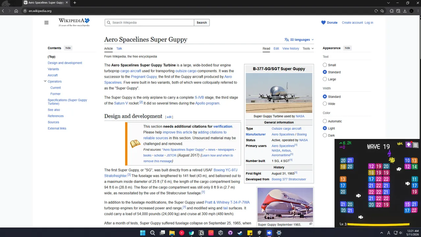This screenshot has width=421, height=237.
Task: Click the heart Donate icon
Action: pyautogui.click(x=323, y=23)
